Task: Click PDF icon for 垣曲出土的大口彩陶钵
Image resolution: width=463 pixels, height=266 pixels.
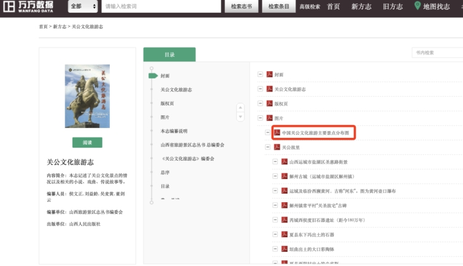Action: tap(285, 249)
